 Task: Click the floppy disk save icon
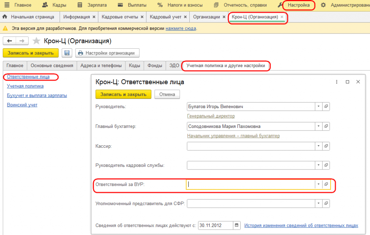[67, 53]
